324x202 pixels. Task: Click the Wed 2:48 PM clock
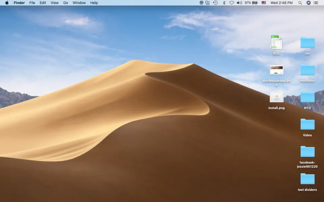coord(281,3)
